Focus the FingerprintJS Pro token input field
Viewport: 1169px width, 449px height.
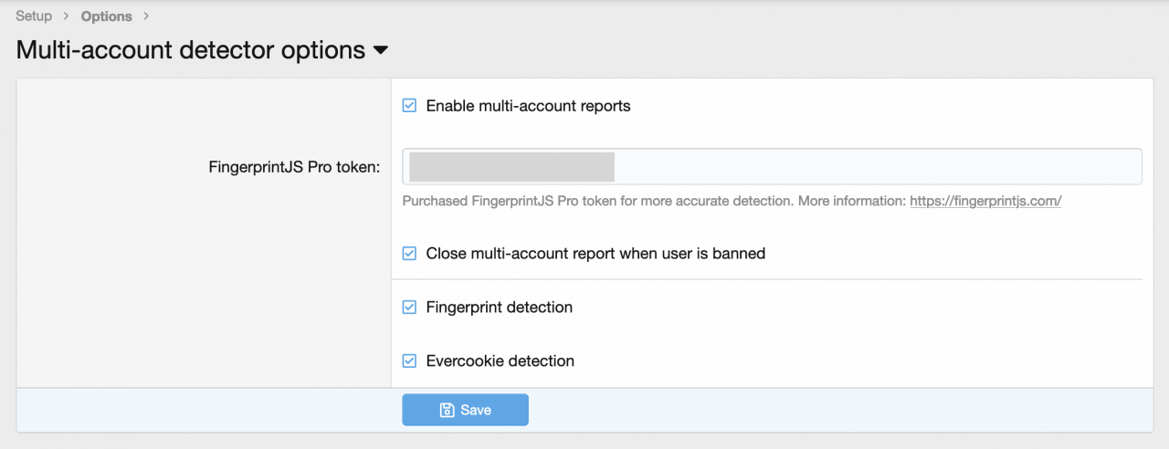[x=877, y=167]
